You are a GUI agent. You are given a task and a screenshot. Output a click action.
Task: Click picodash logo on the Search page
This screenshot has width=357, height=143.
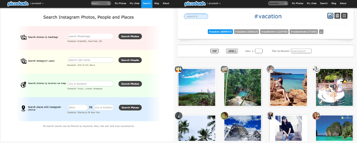point(18,4)
